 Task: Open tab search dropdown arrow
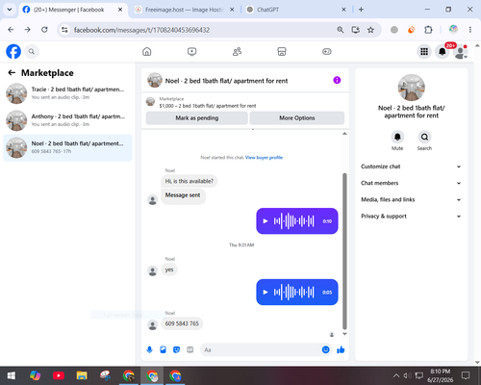click(10, 10)
